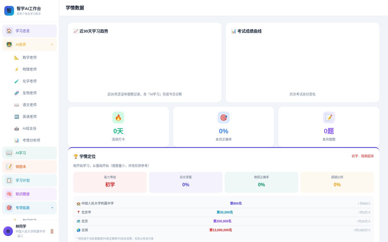The height and width of the screenshot is (242, 388).
Task: Click the trend chart icon beside 近30天学习趋势
Action: click(x=76, y=31)
